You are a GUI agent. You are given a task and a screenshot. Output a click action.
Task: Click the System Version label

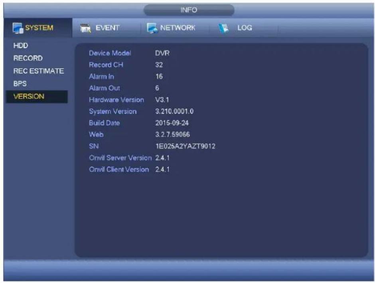tap(113, 111)
